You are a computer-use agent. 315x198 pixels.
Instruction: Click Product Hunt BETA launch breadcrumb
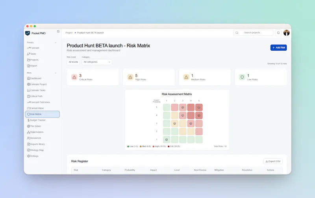coord(91,33)
